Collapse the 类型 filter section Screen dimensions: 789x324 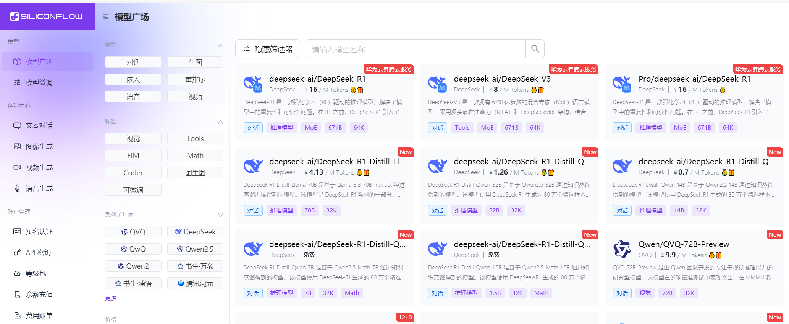pyautogui.click(x=220, y=45)
